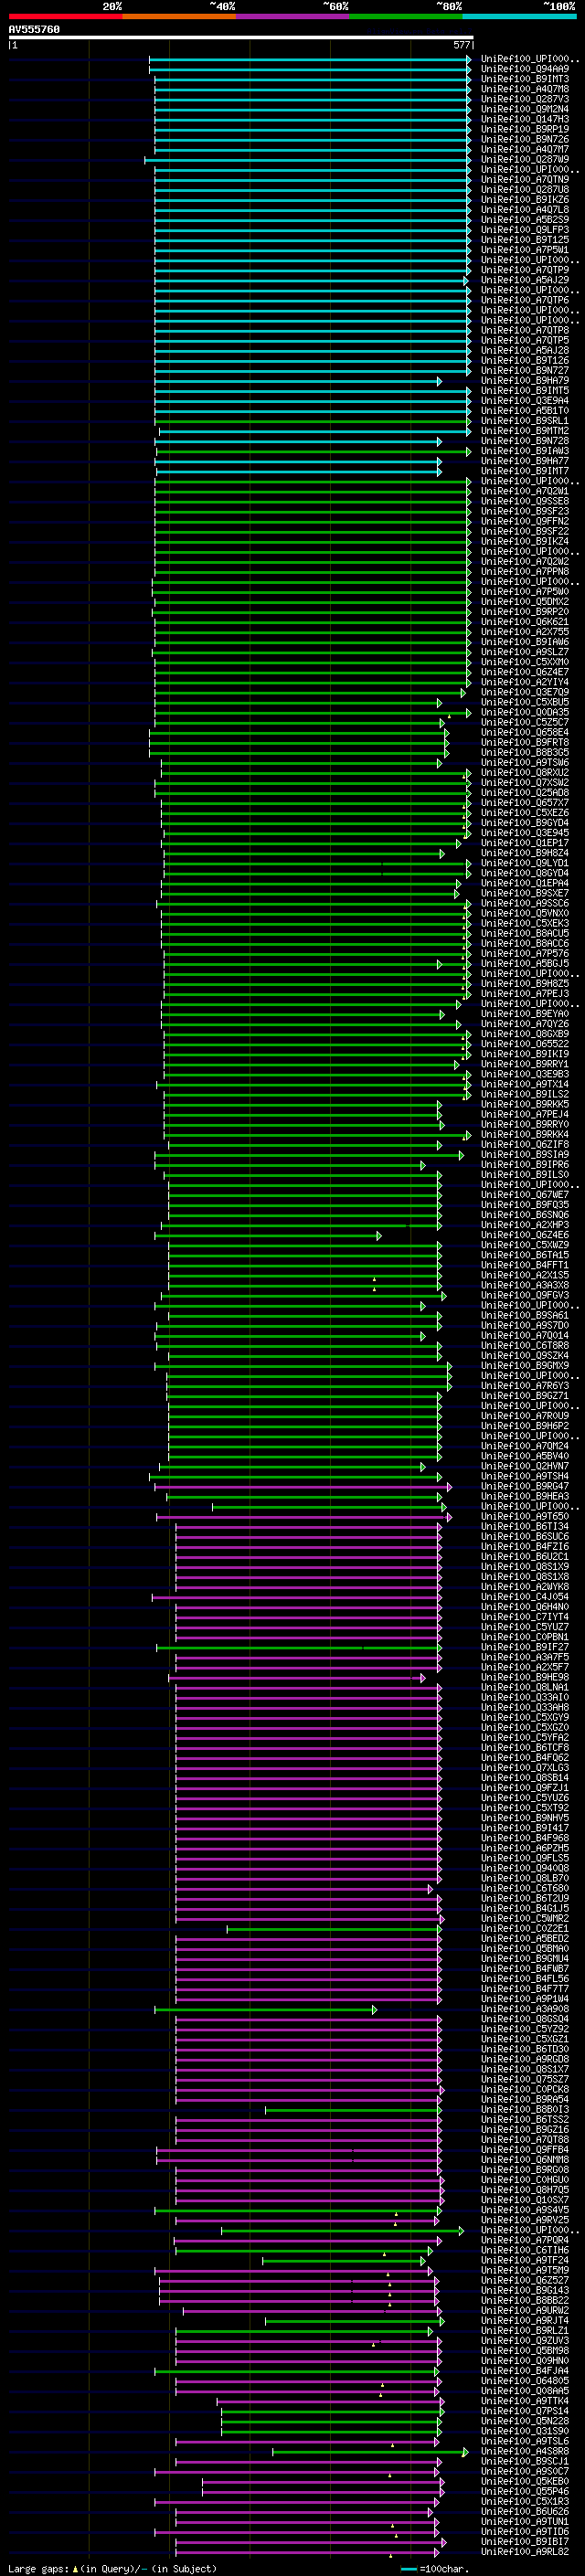Click the =100char. scale legend bar
Screen dimensions: 585x2576
408,2569
